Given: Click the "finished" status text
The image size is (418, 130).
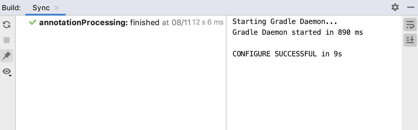Looking at the screenshot, I should pyautogui.click(x=145, y=22).
